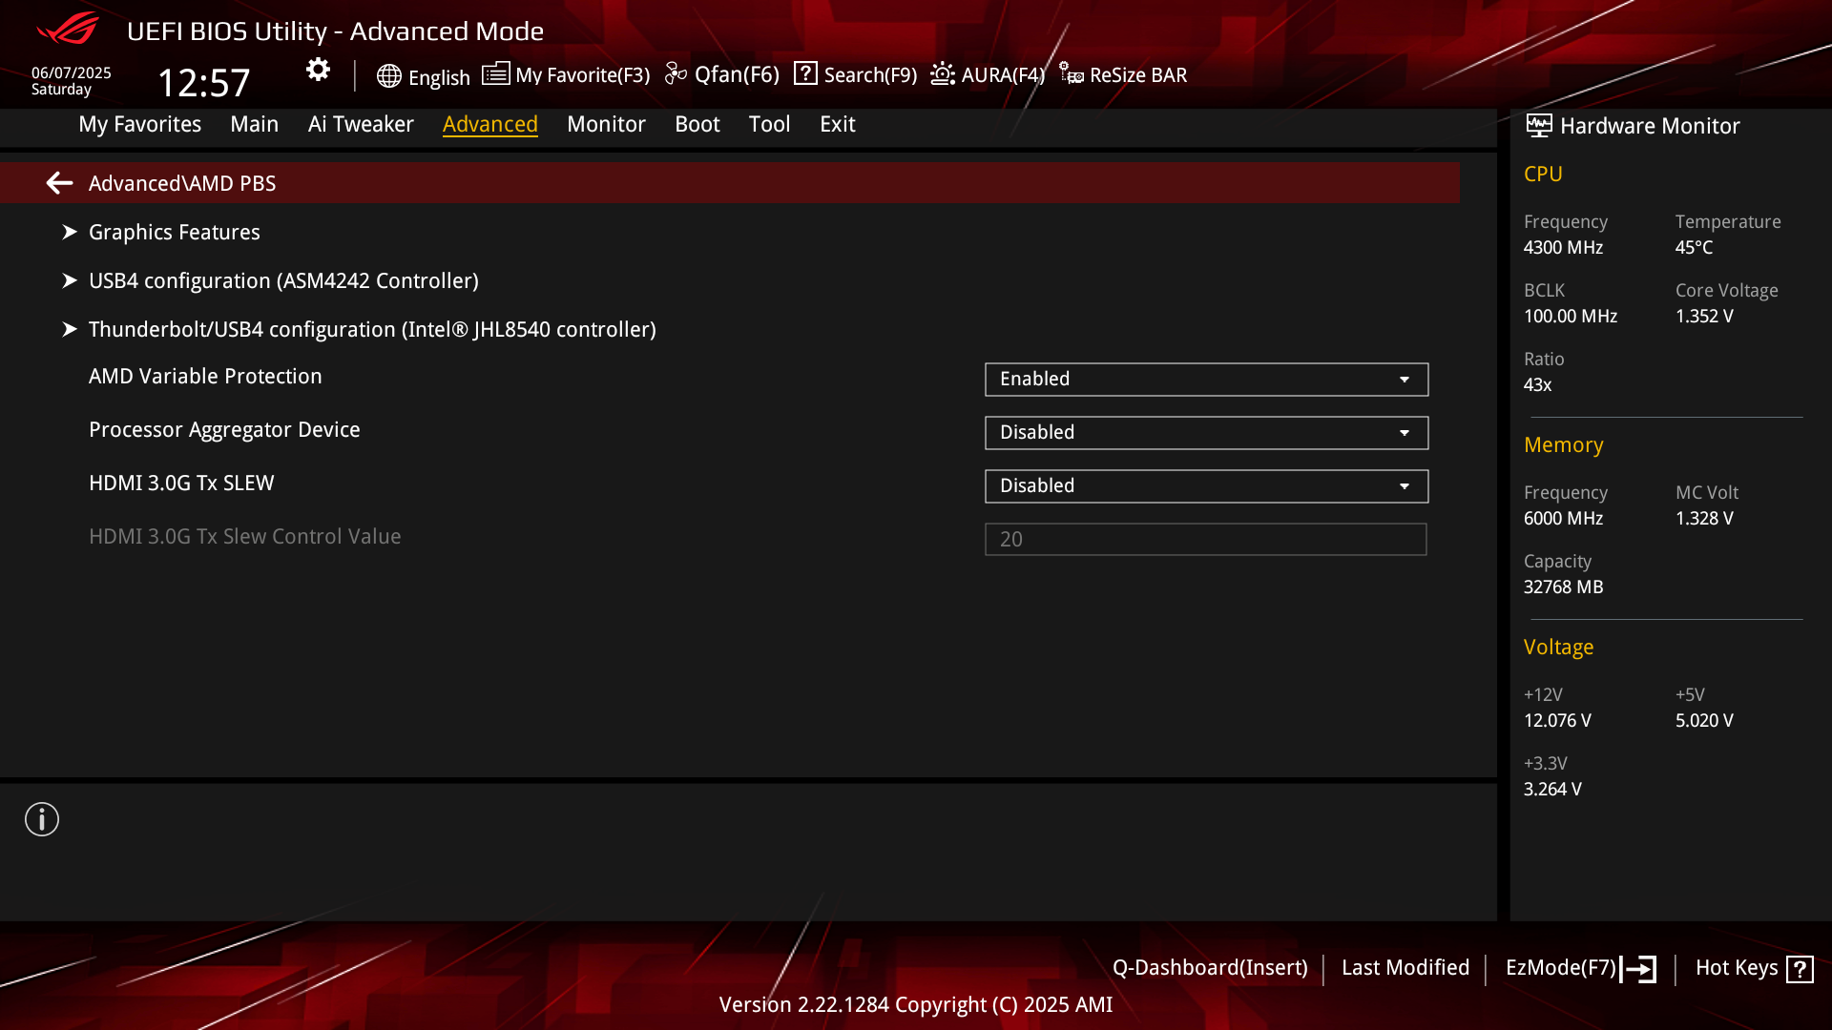The width and height of the screenshot is (1832, 1030).
Task: Open Qfan(F6) control
Action: tap(737, 74)
